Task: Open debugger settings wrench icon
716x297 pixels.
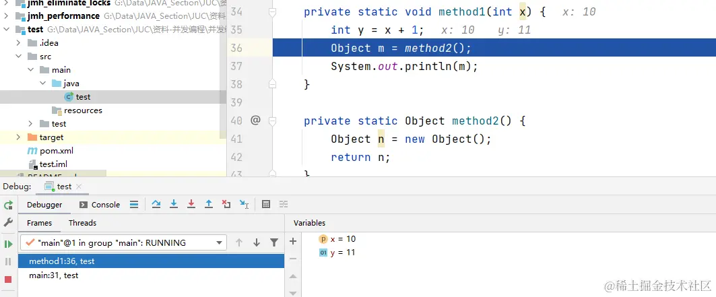Action: 8,222
